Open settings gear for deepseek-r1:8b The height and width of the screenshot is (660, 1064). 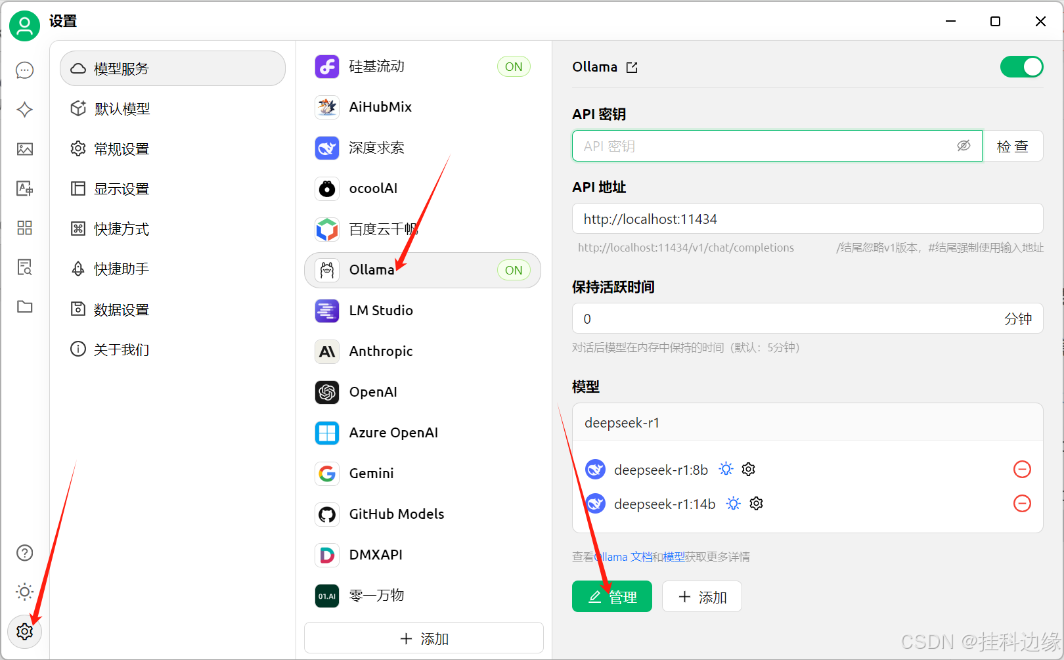click(749, 470)
